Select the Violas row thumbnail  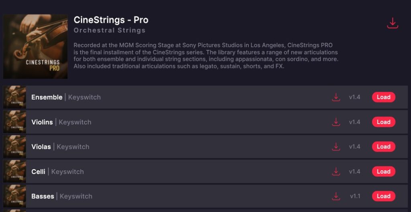[15, 147]
